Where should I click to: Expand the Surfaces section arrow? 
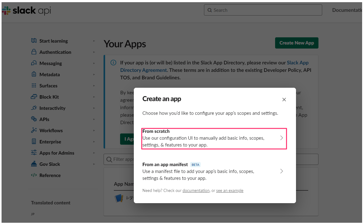(94, 86)
